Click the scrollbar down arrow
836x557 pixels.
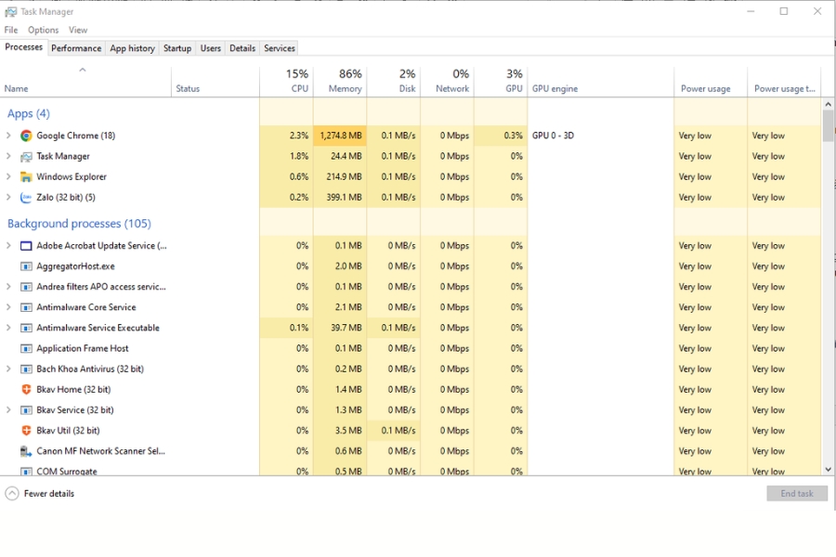click(828, 470)
